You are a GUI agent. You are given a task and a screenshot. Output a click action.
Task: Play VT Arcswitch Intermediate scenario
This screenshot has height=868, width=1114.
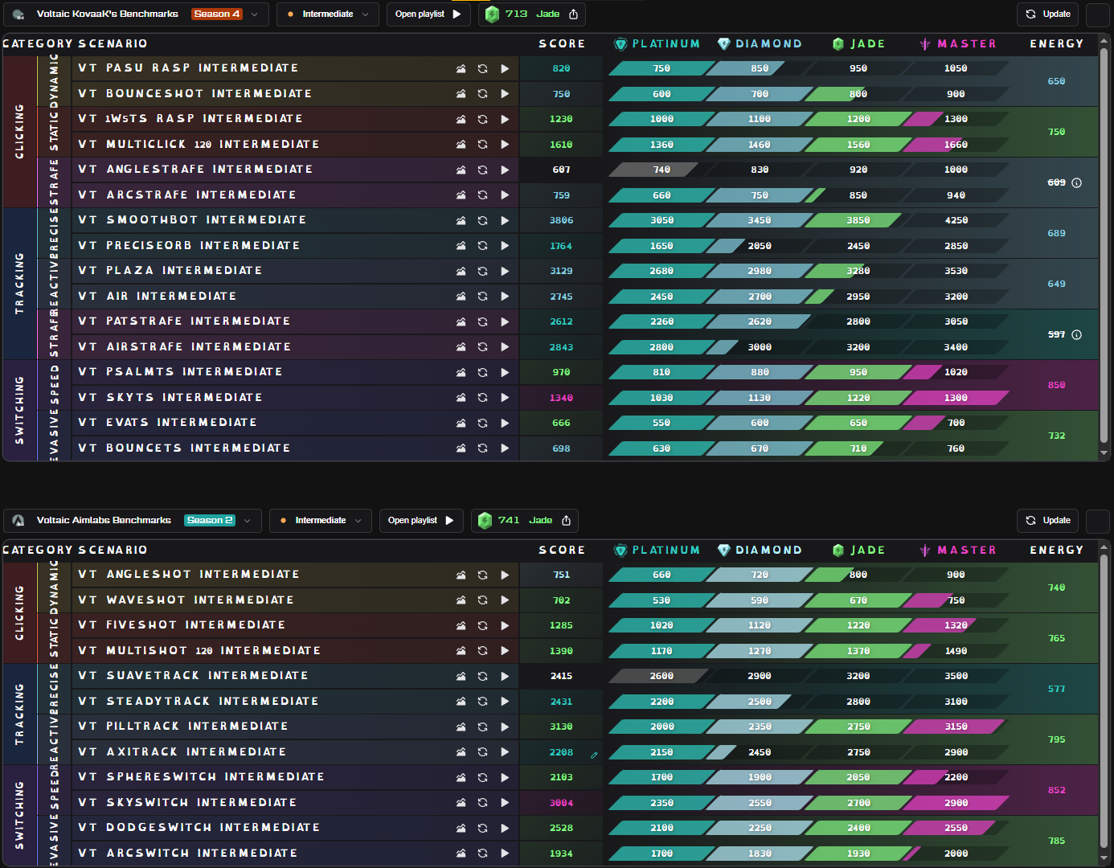(x=505, y=854)
